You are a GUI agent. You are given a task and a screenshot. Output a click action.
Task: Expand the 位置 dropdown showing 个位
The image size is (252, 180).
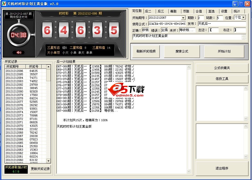point(244,17)
